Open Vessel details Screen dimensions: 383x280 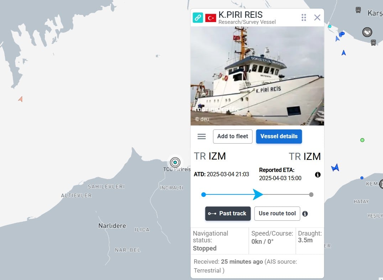[279, 136]
